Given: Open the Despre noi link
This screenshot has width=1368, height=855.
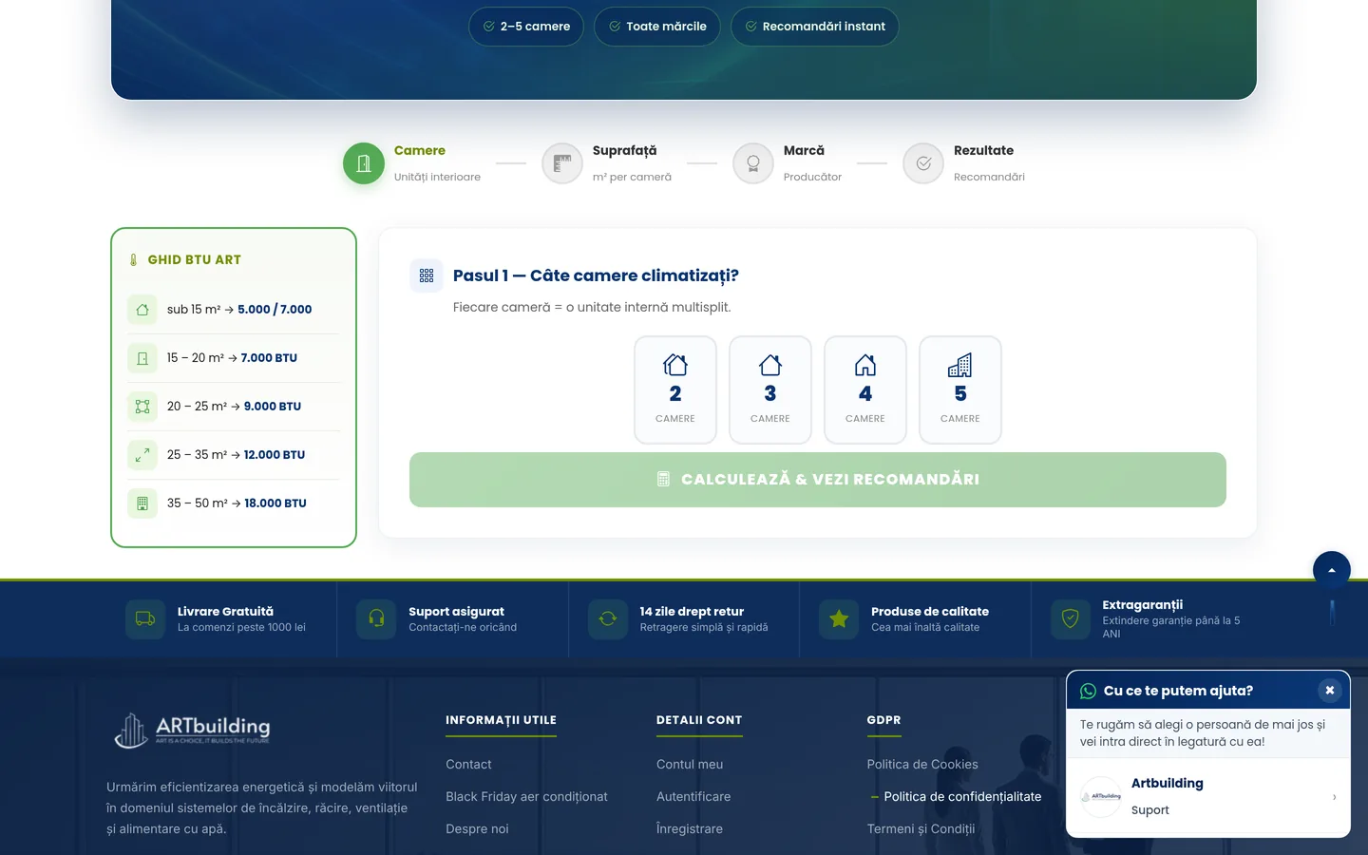Looking at the screenshot, I should [x=477, y=829].
